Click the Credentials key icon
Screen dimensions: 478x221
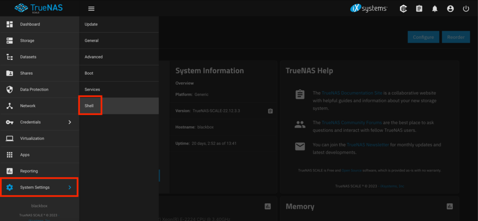pos(10,122)
